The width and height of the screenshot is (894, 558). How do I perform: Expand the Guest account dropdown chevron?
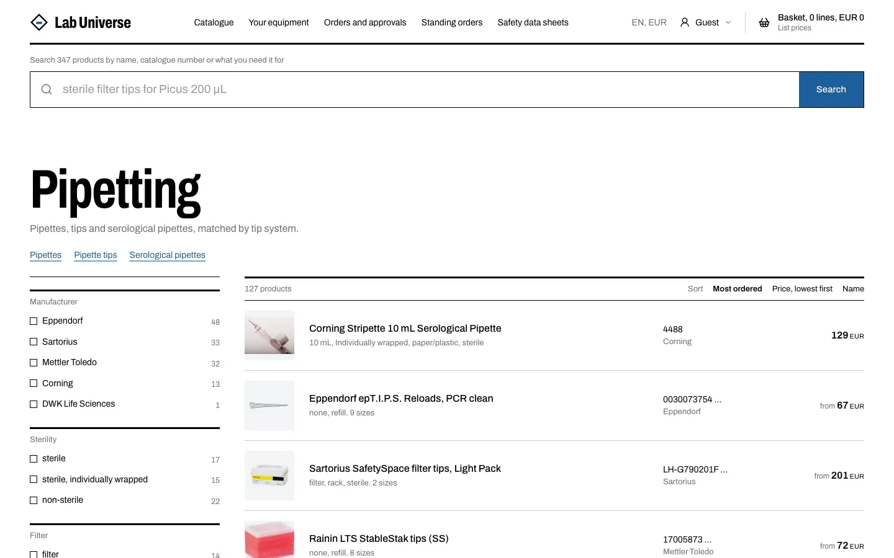(x=728, y=22)
